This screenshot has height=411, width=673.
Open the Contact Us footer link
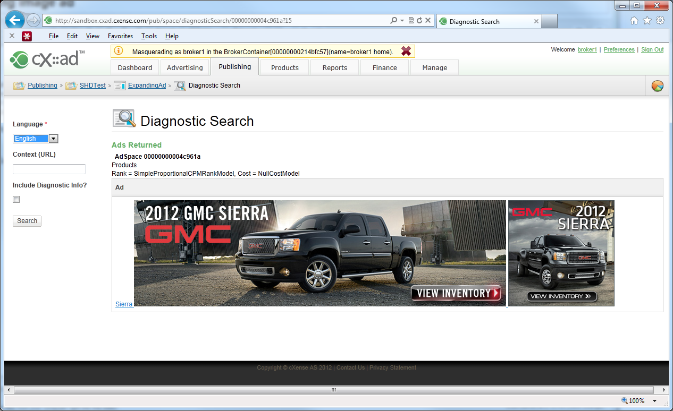click(350, 367)
